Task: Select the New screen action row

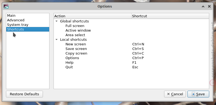Action: coord(131,44)
